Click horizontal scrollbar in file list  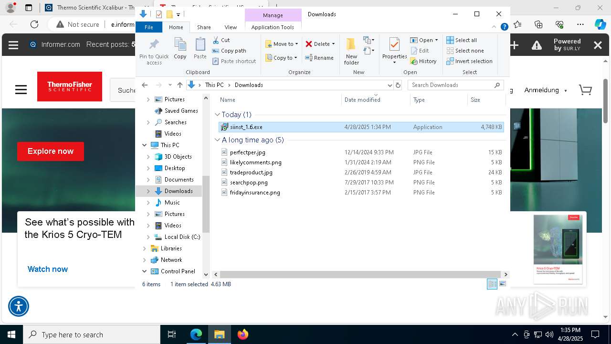pyautogui.click(x=360, y=274)
